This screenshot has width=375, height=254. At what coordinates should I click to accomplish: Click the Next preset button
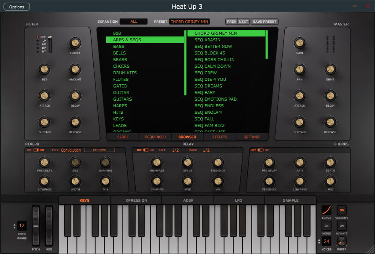tap(243, 22)
